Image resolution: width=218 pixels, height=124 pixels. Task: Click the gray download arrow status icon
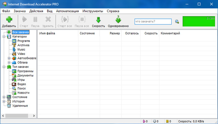click(155, 121)
